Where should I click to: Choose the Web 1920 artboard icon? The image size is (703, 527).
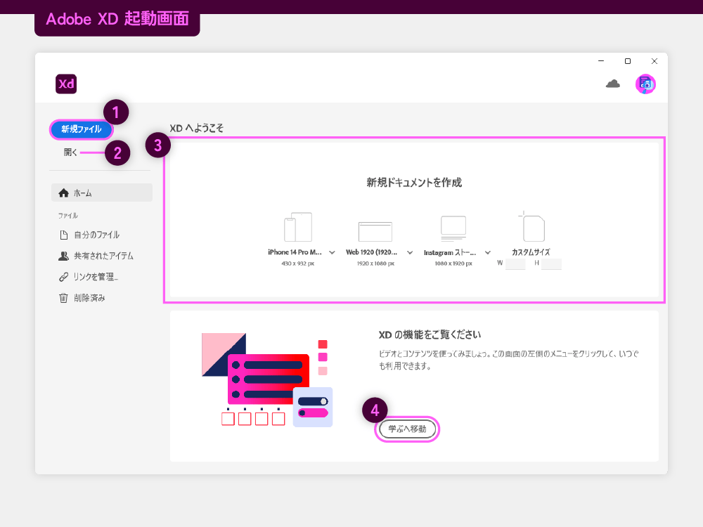coord(375,232)
